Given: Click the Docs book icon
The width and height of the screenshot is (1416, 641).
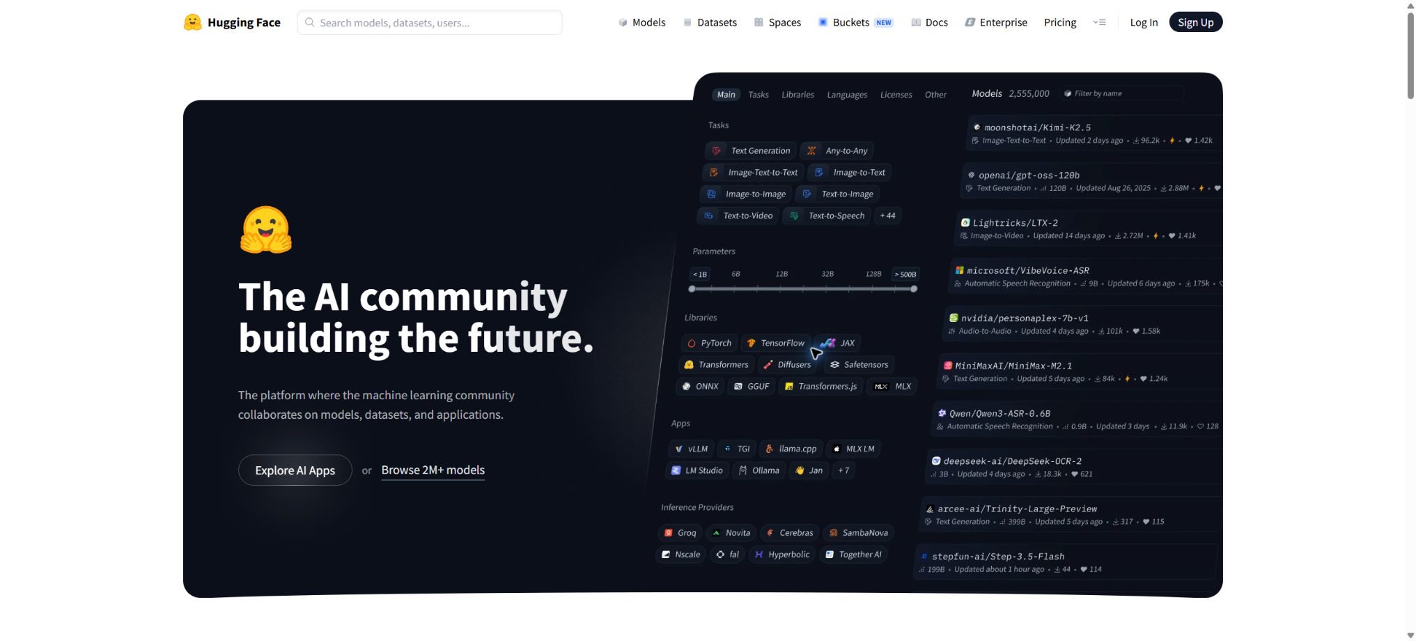Looking at the screenshot, I should (916, 22).
